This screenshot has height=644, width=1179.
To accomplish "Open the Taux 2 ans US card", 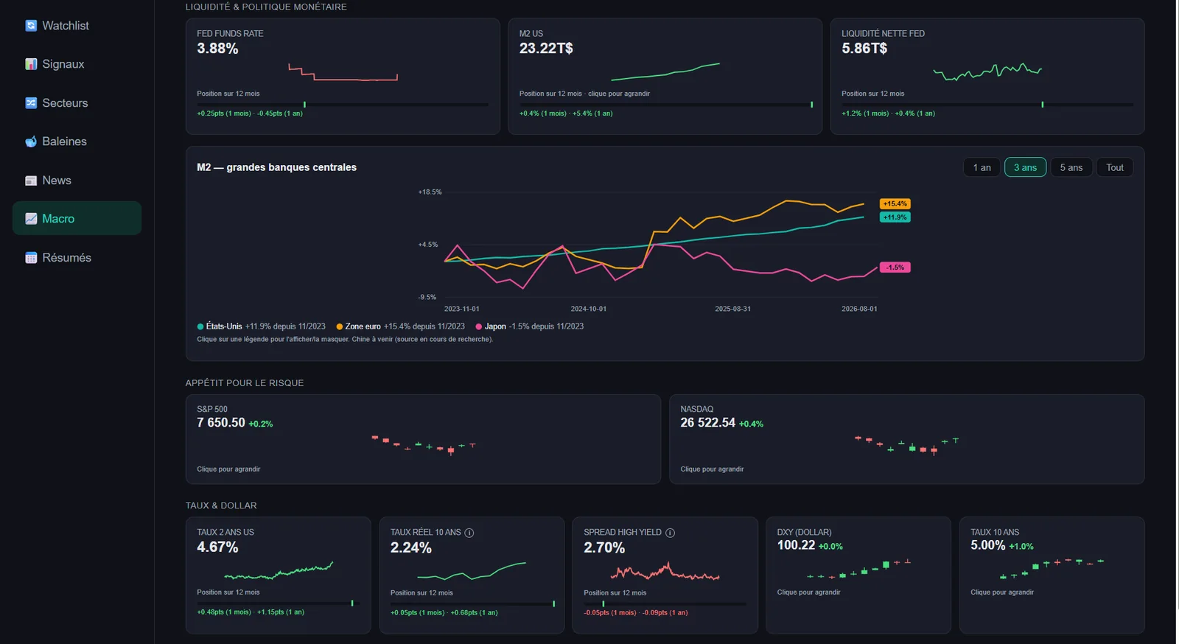I will pyautogui.click(x=278, y=575).
